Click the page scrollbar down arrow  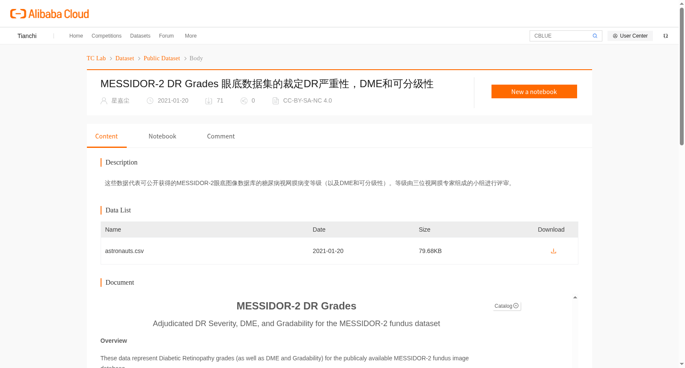[682, 364]
